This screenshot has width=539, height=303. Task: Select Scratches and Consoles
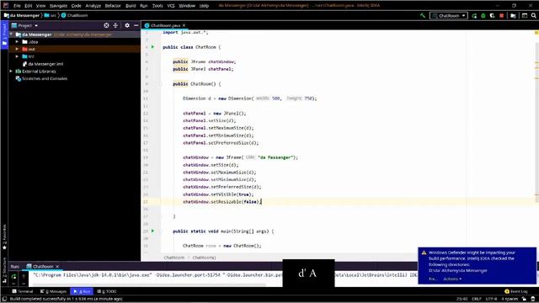[41, 78]
